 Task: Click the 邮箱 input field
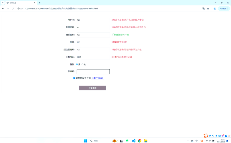pos(93,42)
